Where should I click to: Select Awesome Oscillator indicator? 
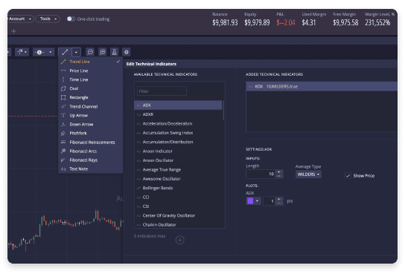tap(178, 179)
